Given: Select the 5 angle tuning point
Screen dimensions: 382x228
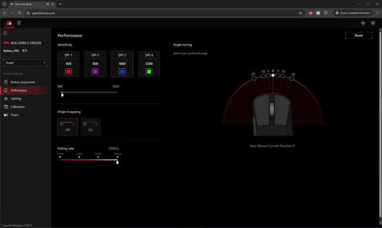Looking at the screenshot, I should pyautogui.click(x=278, y=75).
